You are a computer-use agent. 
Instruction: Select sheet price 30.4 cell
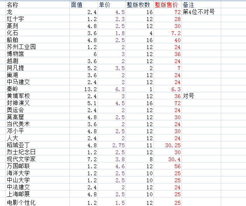coord(168,159)
